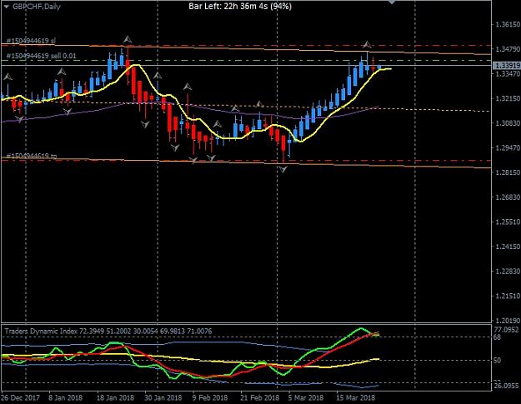Click the 1.36150 price scale label
Screen dimensions: 521x404
[507, 24]
